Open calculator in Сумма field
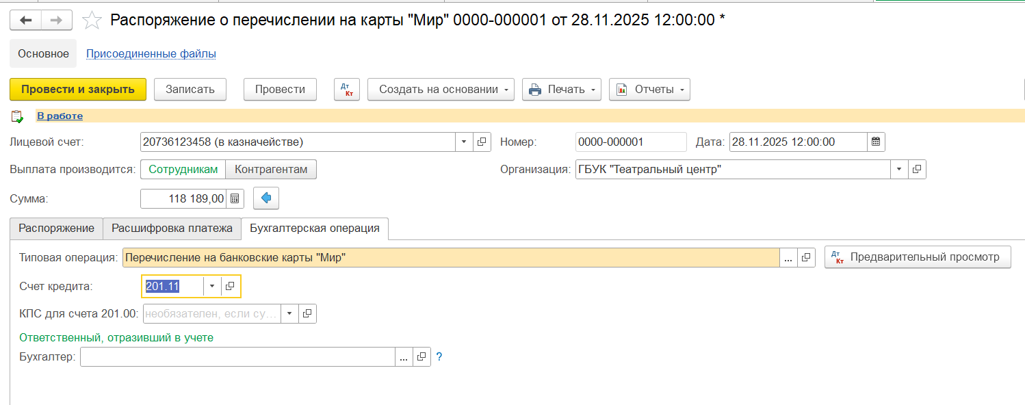This screenshot has height=405, width=1025. click(x=235, y=198)
